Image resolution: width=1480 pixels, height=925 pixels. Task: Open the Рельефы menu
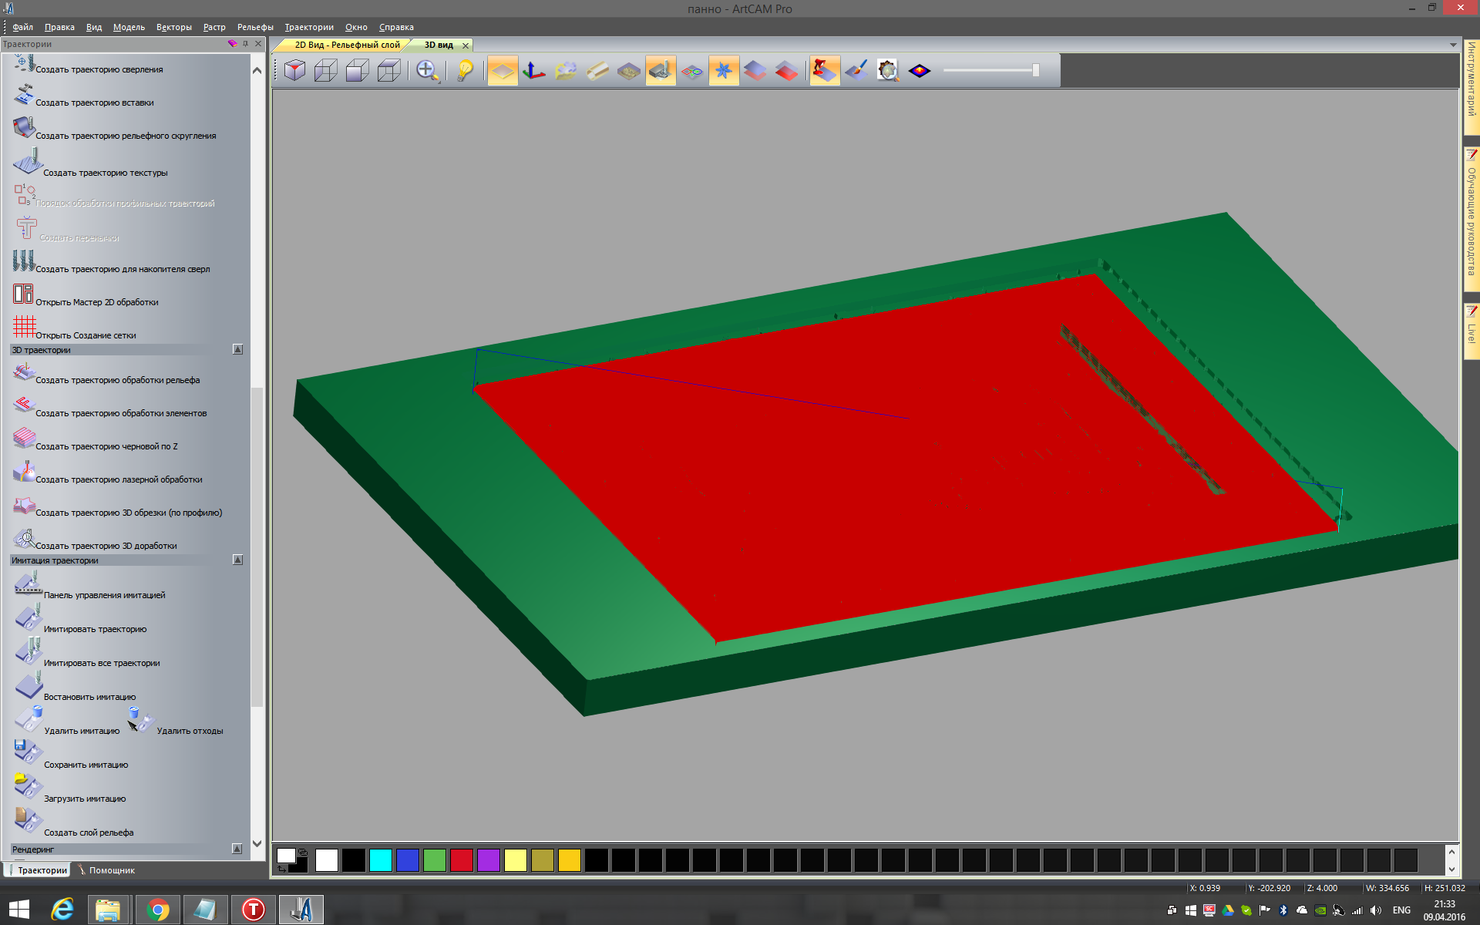pyautogui.click(x=254, y=27)
